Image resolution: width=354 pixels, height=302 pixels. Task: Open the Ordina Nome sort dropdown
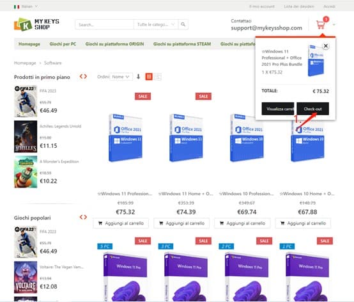121,77
